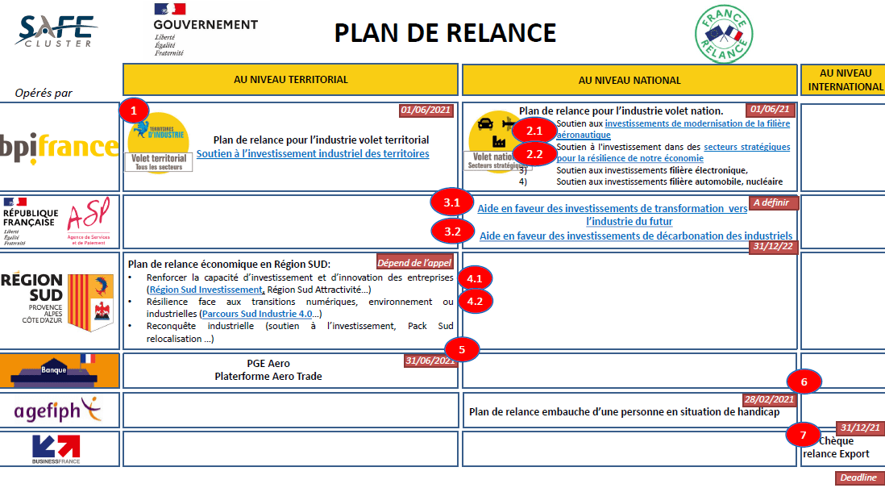
Task: Open link Soutien à l'investissement industriel des territoires
Action: click(313, 153)
